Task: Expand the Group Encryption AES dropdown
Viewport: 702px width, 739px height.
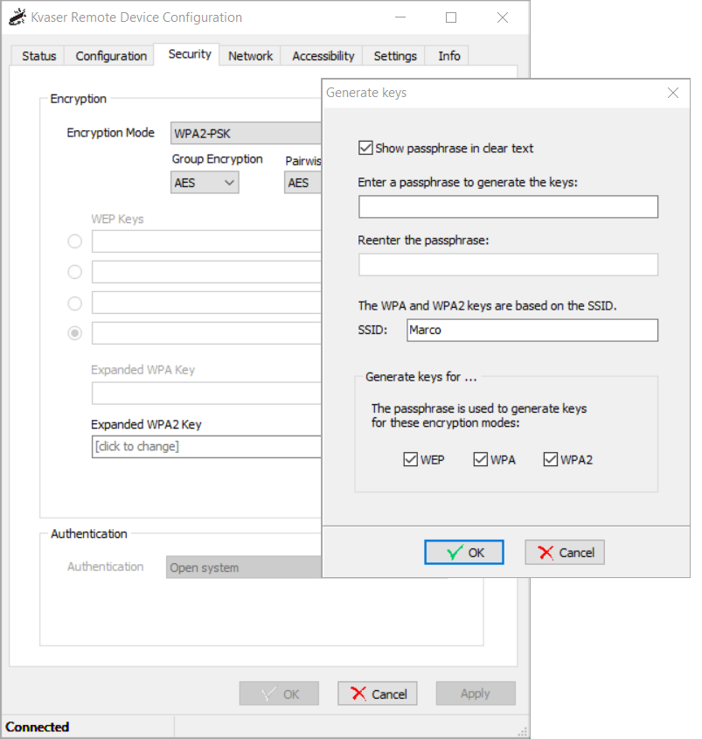Action: (x=205, y=183)
